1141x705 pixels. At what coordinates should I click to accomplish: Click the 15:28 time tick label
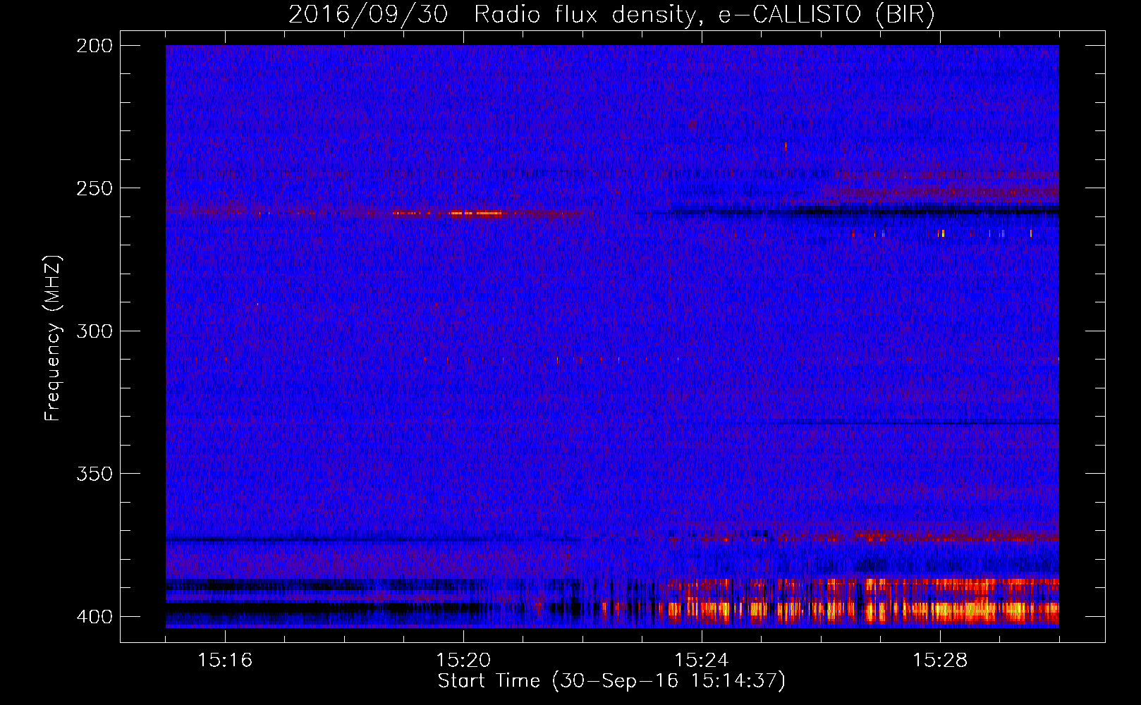pos(940,660)
